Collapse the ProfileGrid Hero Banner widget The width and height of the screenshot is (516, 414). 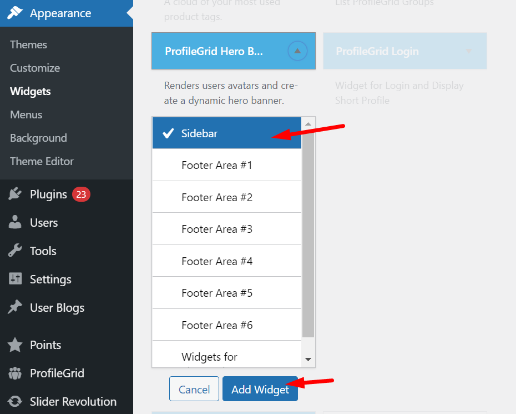(297, 51)
